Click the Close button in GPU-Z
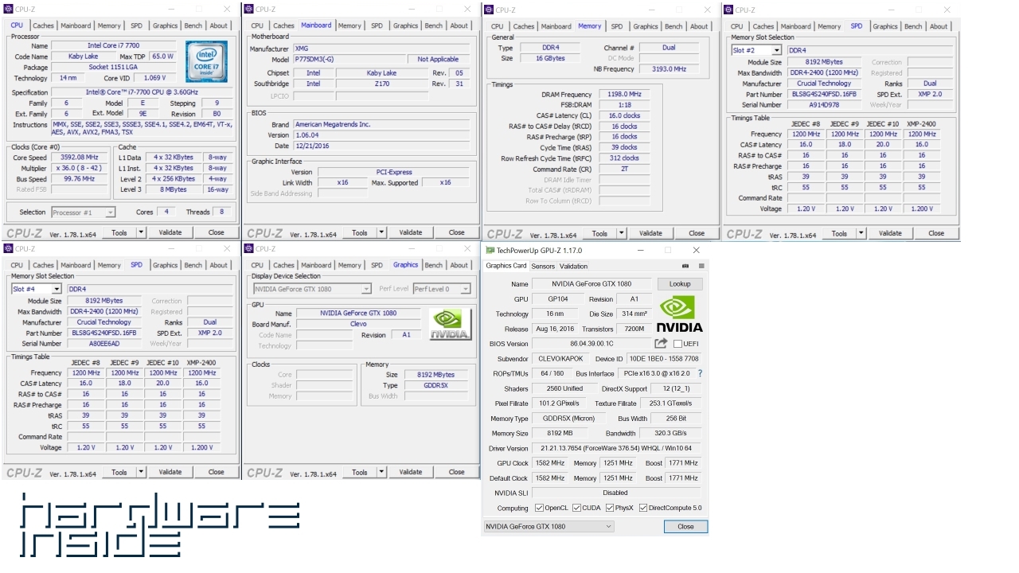 coord(685,527)
